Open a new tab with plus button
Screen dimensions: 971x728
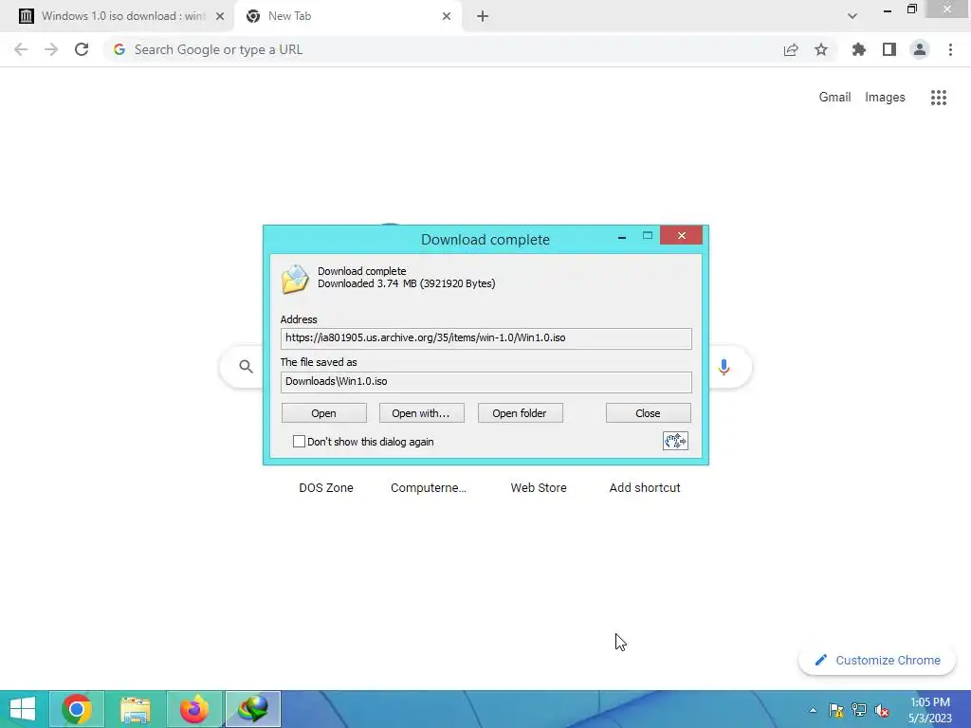point(483,17)
